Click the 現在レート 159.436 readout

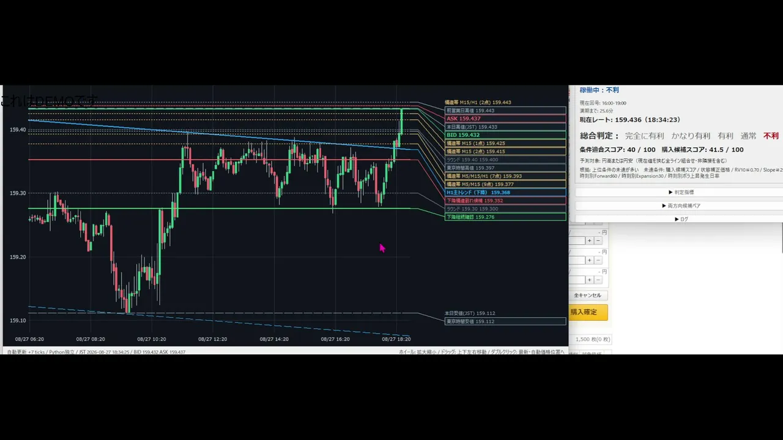pos(629,120)
